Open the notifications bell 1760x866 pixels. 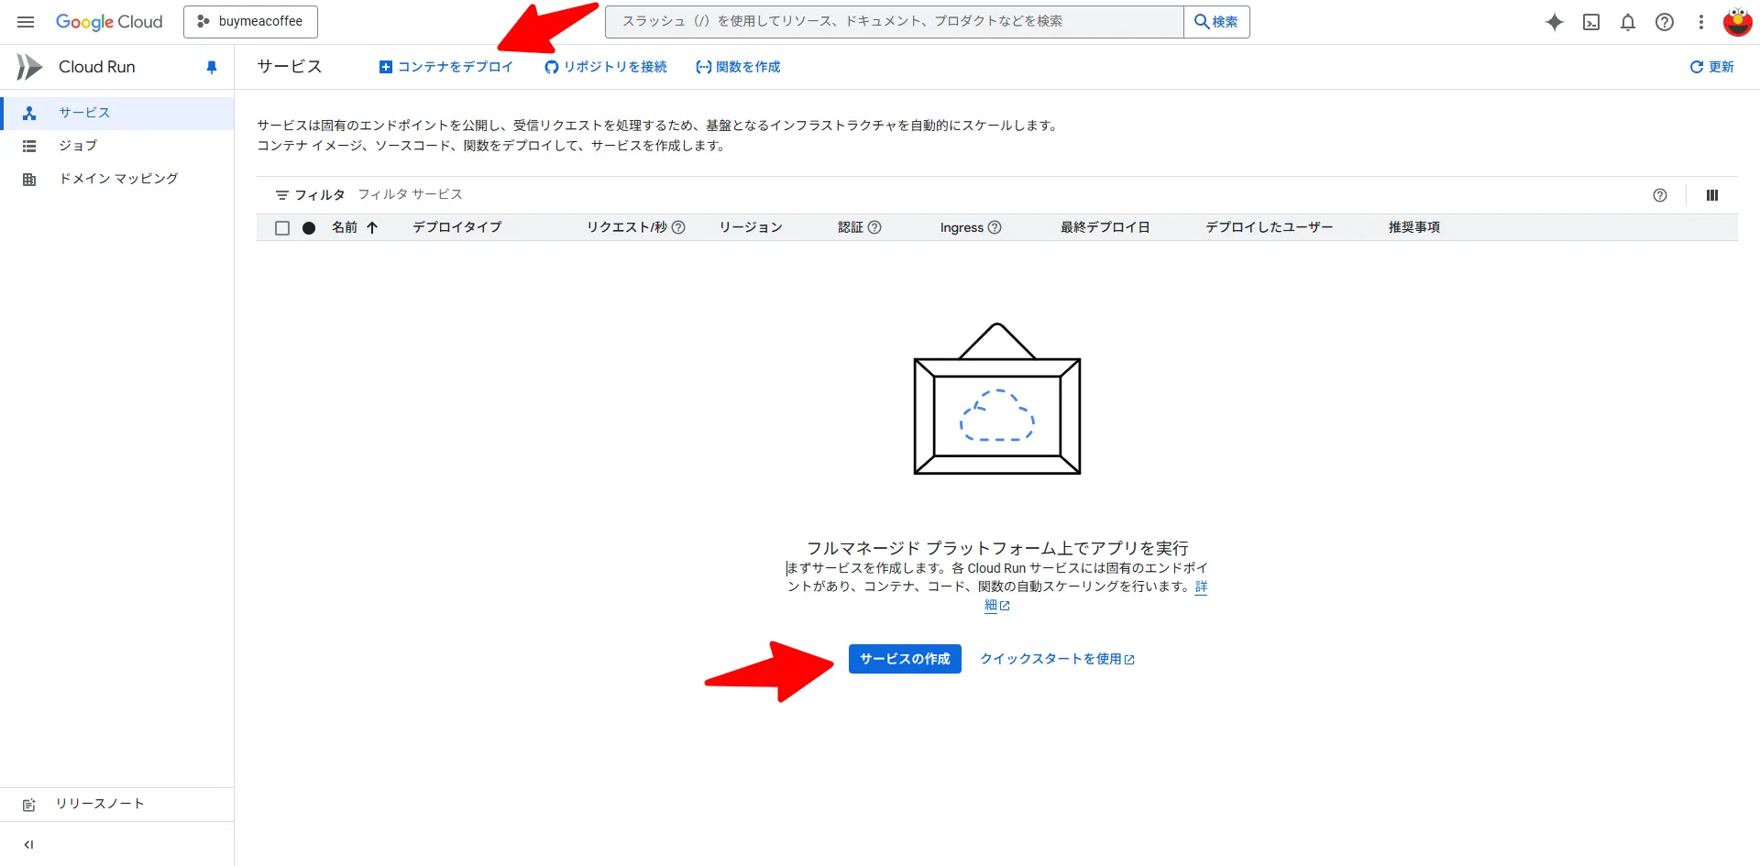(1628, 22)
